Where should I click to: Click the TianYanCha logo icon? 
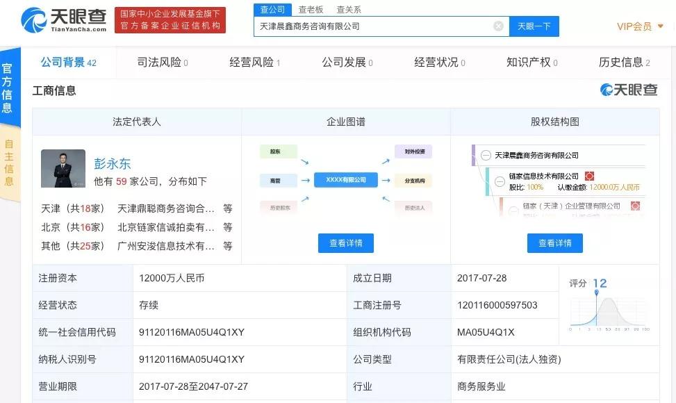[33, 20]
